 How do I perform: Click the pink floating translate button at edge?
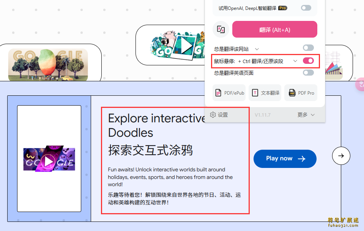[x=360, y=84]
